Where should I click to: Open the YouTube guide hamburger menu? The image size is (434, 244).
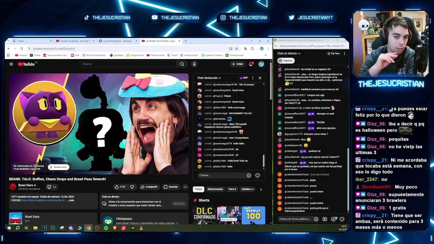pyautogui.click(x=11, y=64)
